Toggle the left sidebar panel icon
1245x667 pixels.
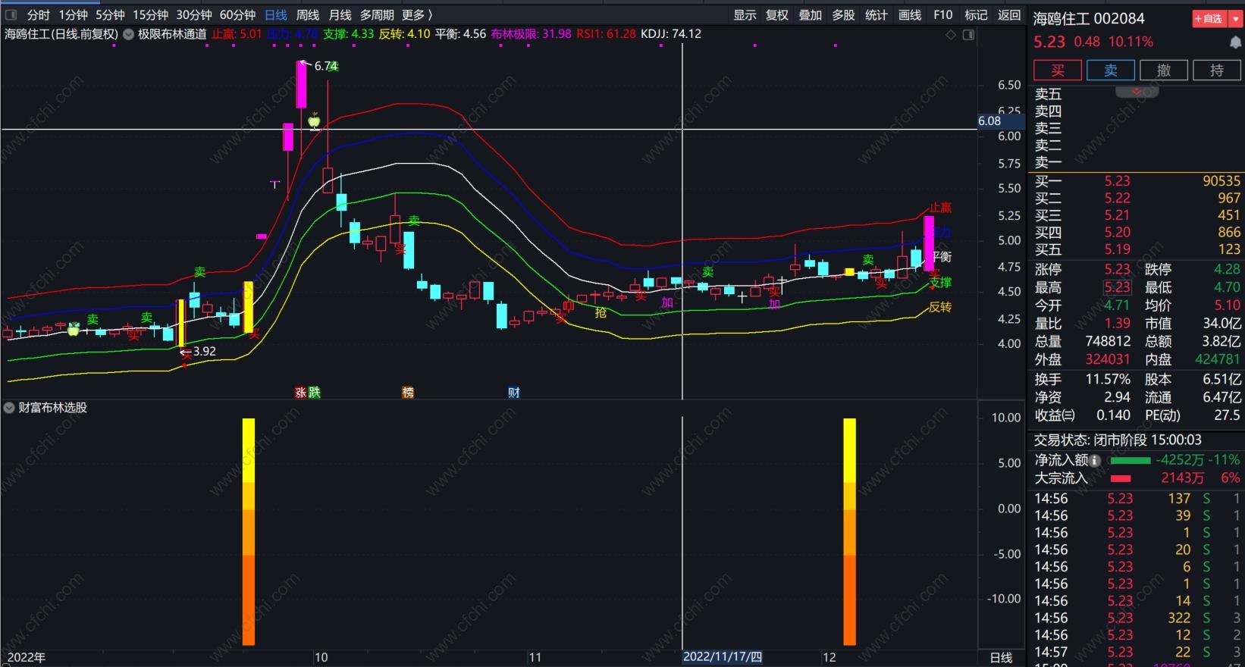[11, 14]
